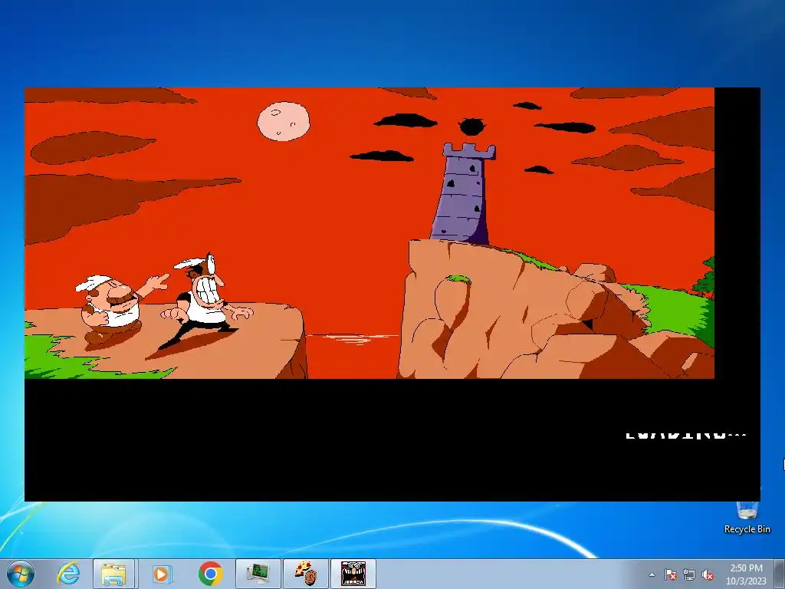785x589 pixels.
Task: Open Action Center flag icon
Action: coord(671,575)
